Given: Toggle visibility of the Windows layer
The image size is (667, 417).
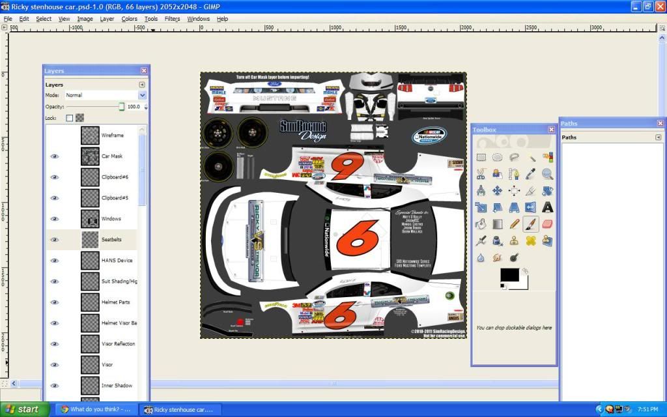Looking at the screenshot, I should tap(55, 219).
